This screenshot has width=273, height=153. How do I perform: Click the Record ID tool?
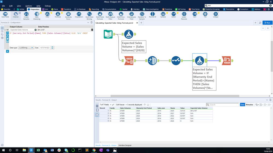point(152,14)
